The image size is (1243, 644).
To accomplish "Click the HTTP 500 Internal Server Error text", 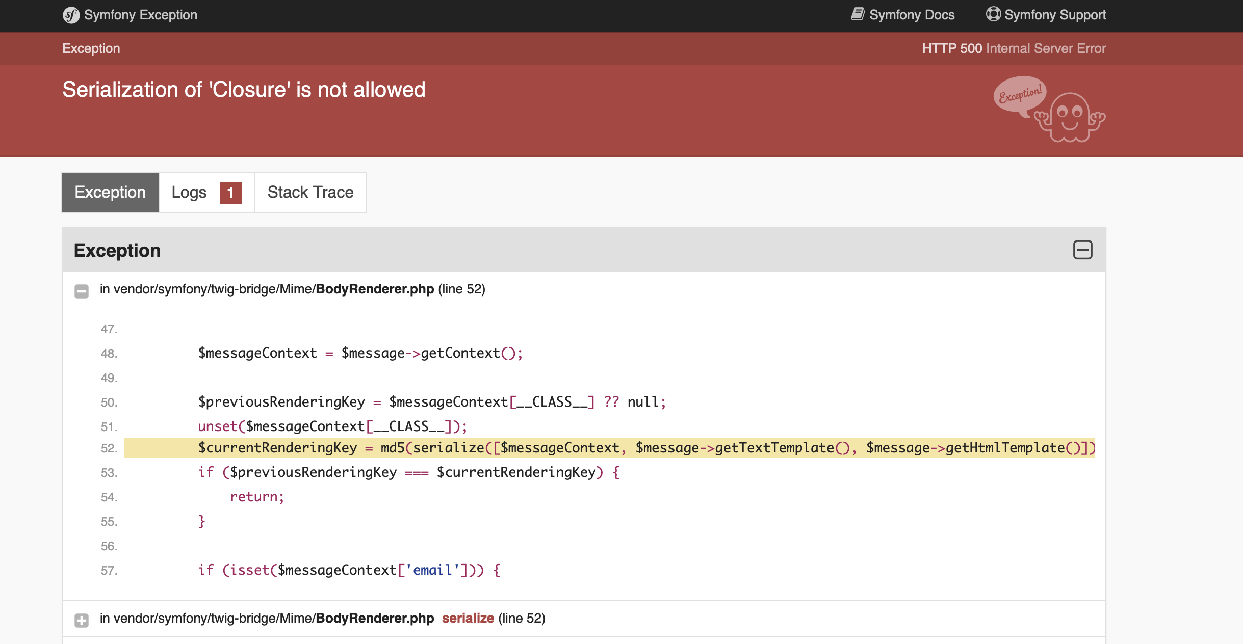I will (1014, 48).
